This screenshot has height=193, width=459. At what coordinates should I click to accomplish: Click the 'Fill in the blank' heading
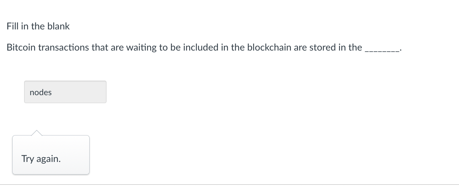tap(38, 26)
